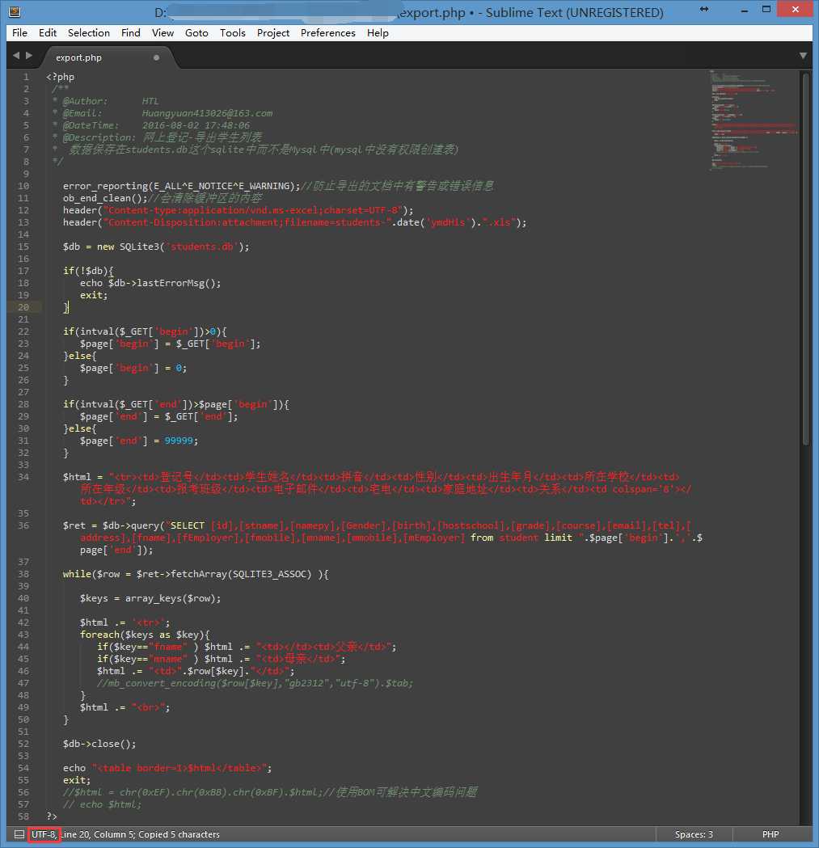Click 'students.db' string on line 15
The width and height of the screenshot is (819, 848).
pyautogui.click(x=202, y=247)
